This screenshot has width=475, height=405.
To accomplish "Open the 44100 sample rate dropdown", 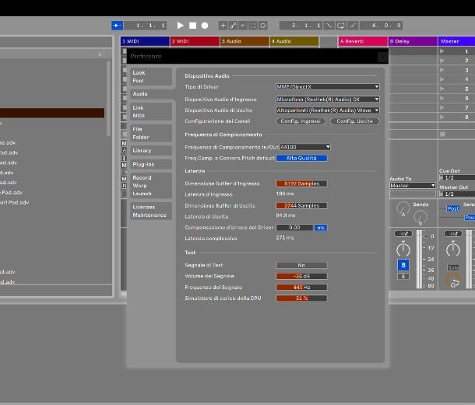I will pos(304,147).
